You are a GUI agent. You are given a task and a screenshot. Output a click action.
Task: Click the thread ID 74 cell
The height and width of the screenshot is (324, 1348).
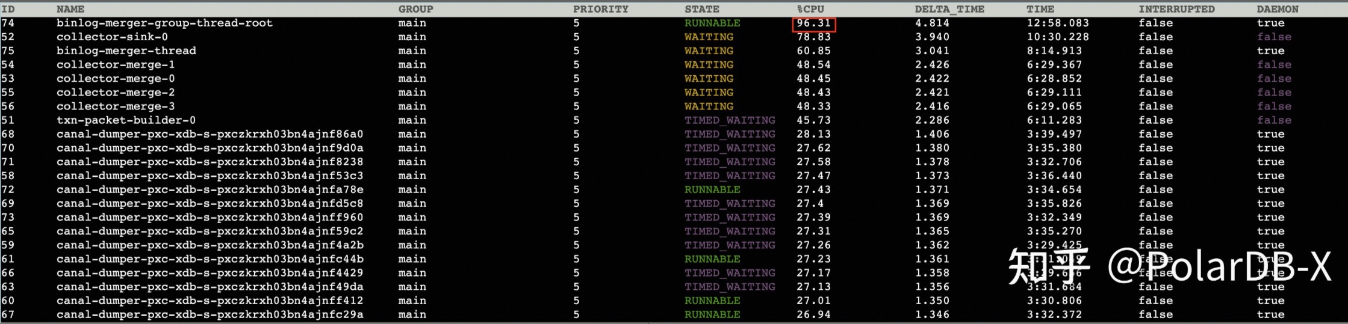click(x=8, y=23)
